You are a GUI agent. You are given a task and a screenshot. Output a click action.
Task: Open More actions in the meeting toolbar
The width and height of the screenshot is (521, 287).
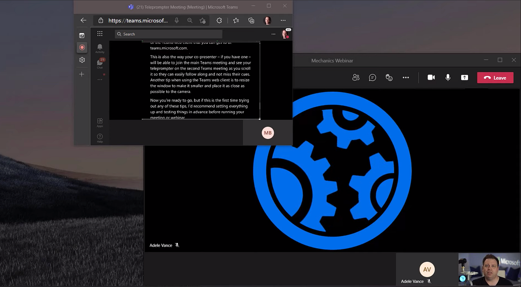[x=406, y=77]
